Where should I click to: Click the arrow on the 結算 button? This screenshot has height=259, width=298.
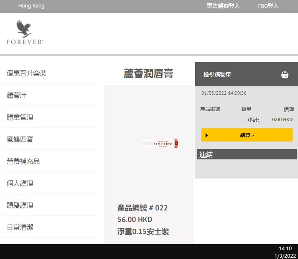pos(207,135)
